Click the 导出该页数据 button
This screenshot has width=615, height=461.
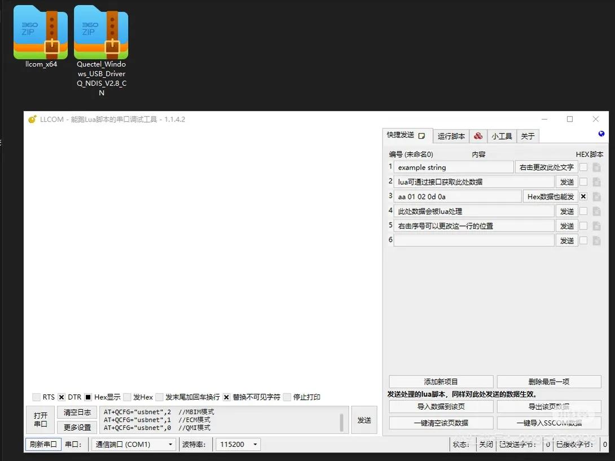pos(549,406)
